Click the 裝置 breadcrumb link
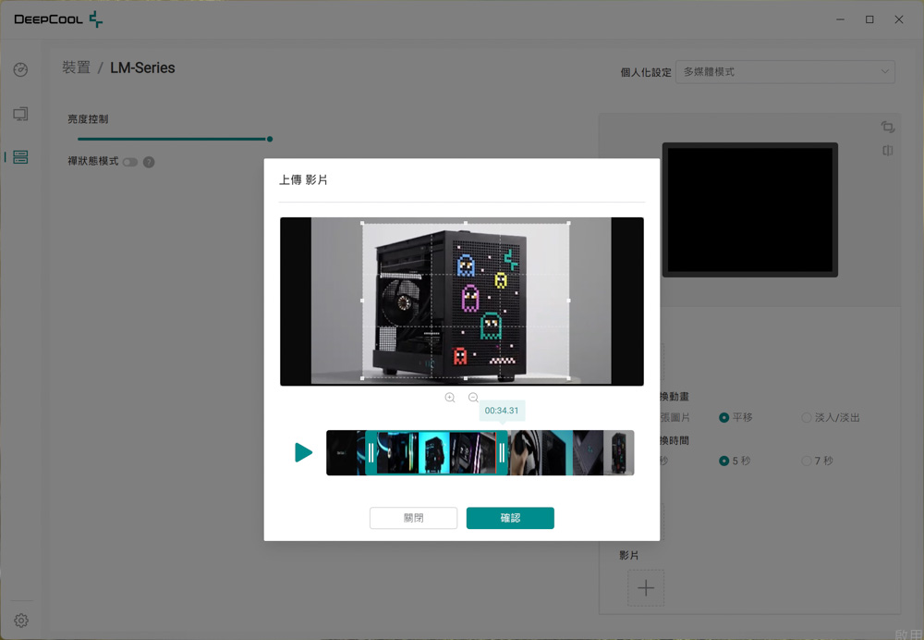Image resolution: width=924 pixels, height=640 pixels. 77,68
